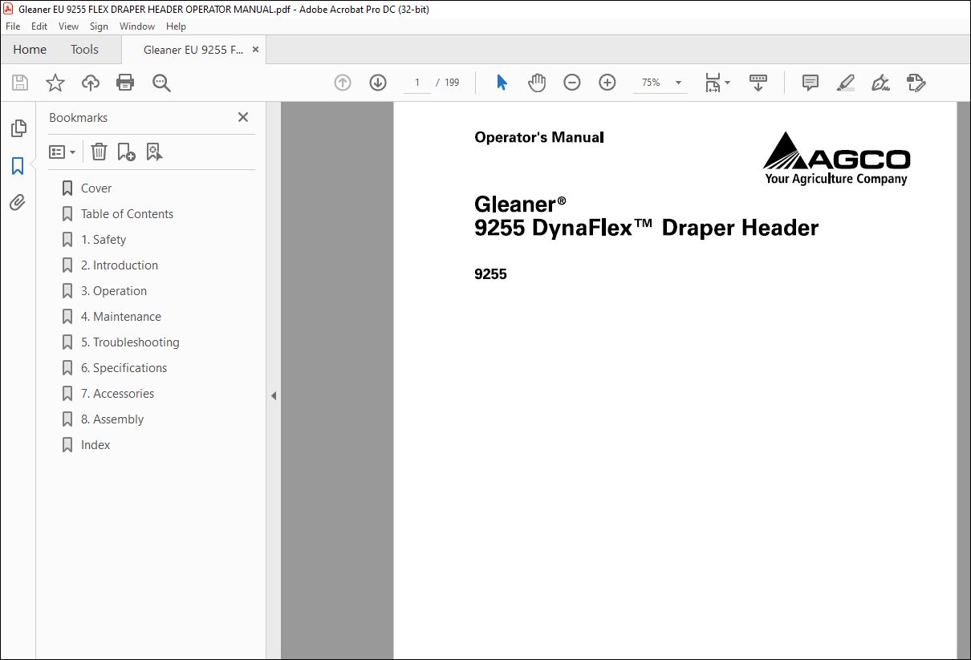Screen dimensions: 971x660
Task: Click the page number input field
Action: pos(417,83)
